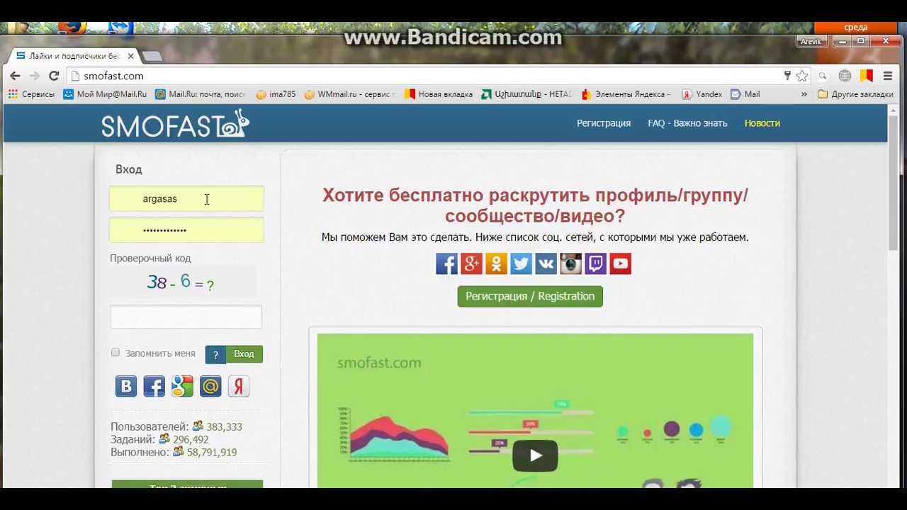Screen dimensions: 907x510
Task: Click the Пользователей: 383,333 counter
Action: click(176, 426)
